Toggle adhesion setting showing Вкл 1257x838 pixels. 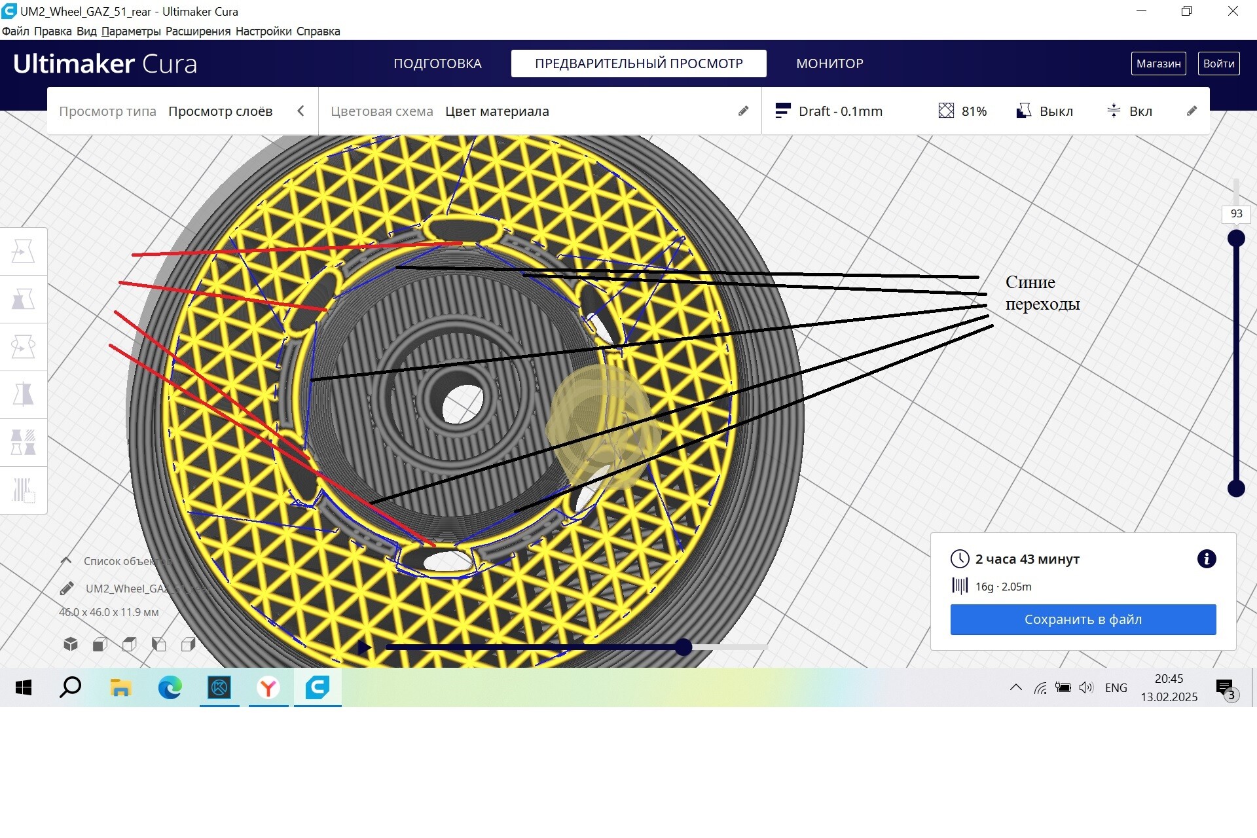[1129, 111]
